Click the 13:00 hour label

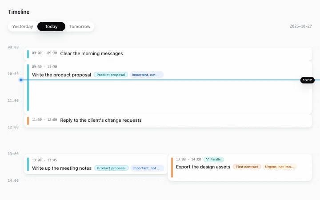point(13,154)
